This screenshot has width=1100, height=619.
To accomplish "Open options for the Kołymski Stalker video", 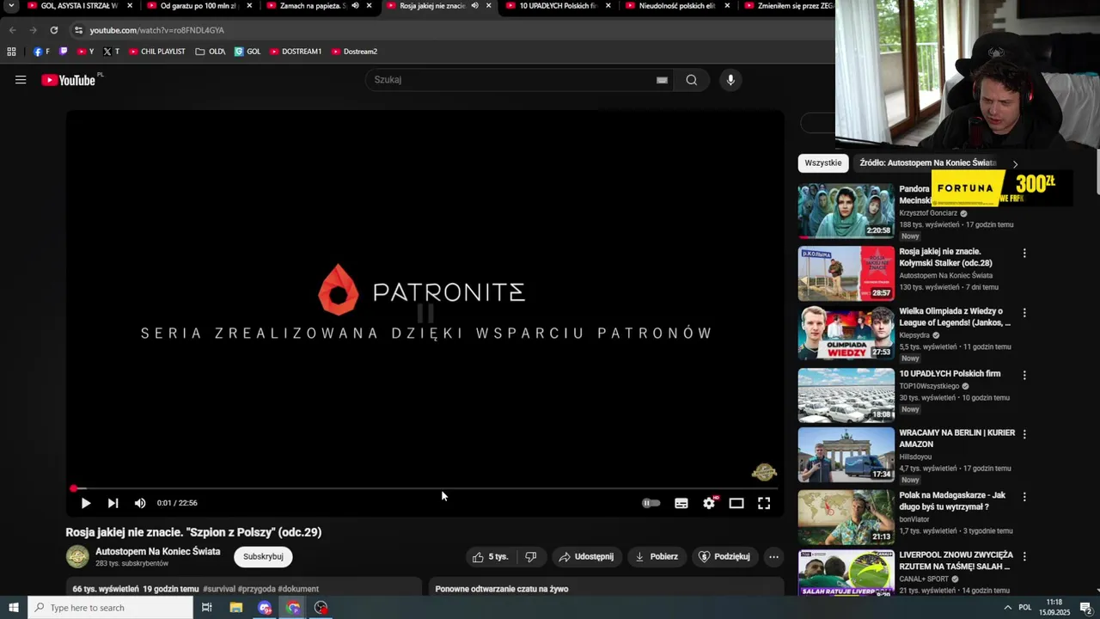I will pyautogui.click(x=1024, y=254).
